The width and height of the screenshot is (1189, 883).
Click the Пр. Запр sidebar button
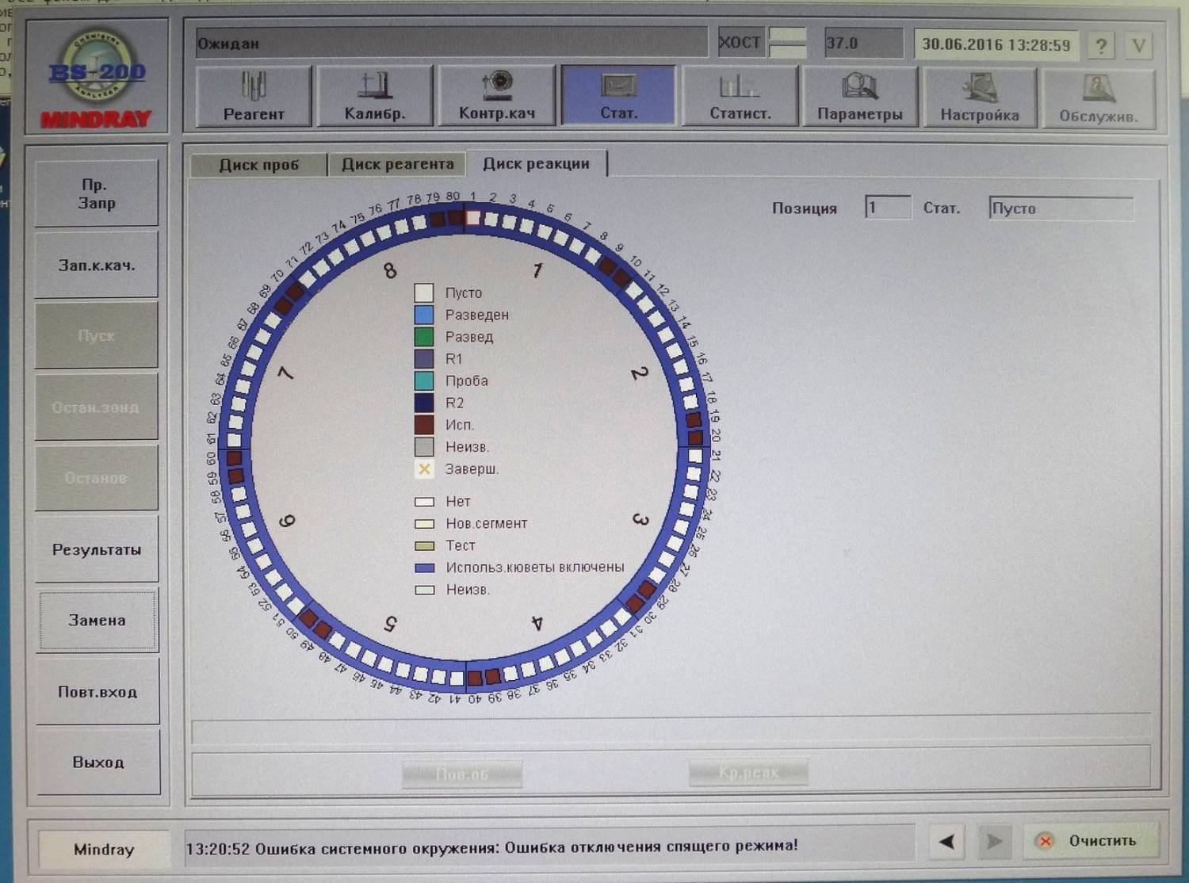pyautogui.click(x=96, y=193)
